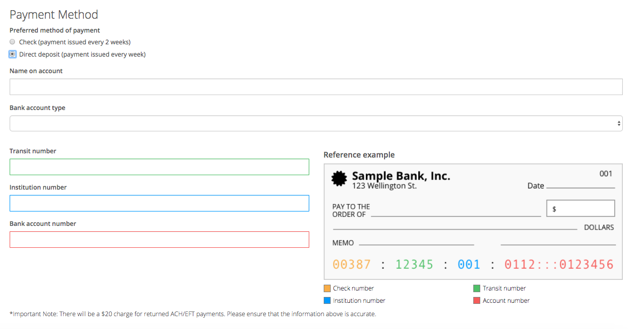633x329 pixels.
Task: Click the Name on account field
Action: [316, 87]
